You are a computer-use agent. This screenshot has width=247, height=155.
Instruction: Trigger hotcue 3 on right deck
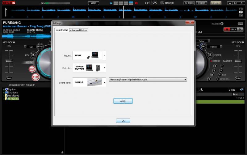tap(214, 71)
